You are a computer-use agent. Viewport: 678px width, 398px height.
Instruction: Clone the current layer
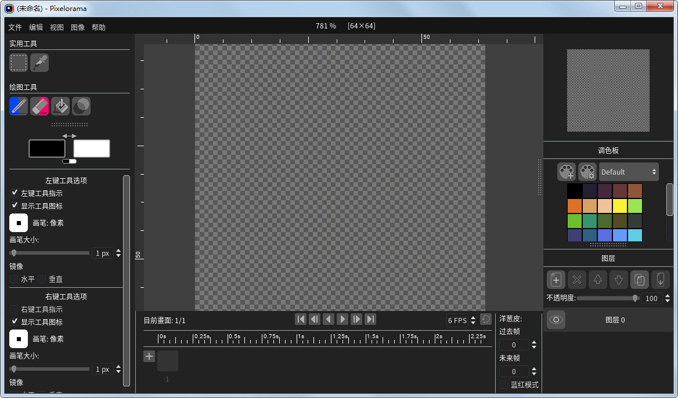coord(639,280)
